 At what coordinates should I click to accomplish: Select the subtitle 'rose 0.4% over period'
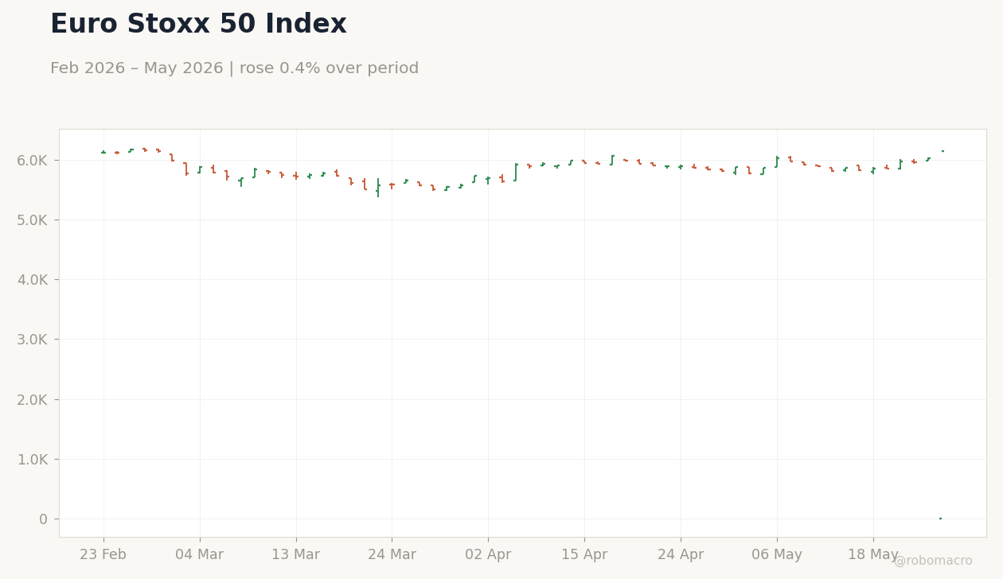pos(329,68)
